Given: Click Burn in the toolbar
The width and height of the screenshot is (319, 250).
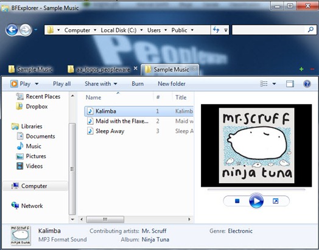Looking at the screenshot, I should 138,84.
